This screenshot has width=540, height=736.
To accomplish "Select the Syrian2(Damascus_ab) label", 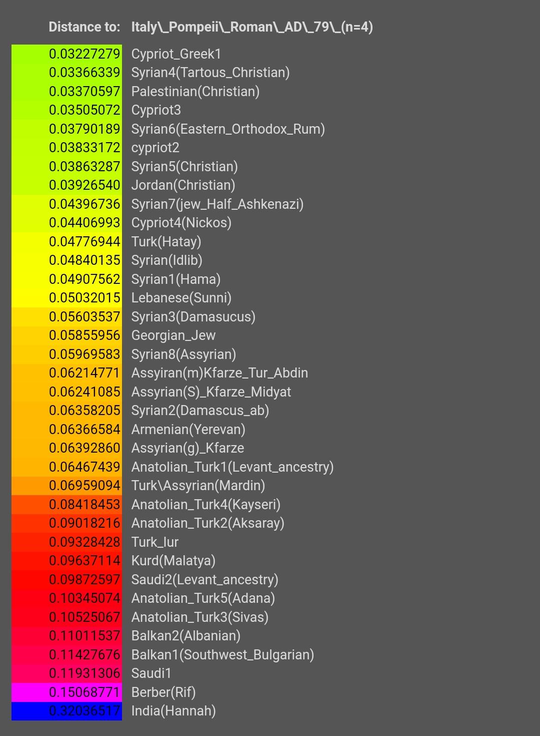I will point(200,411).
